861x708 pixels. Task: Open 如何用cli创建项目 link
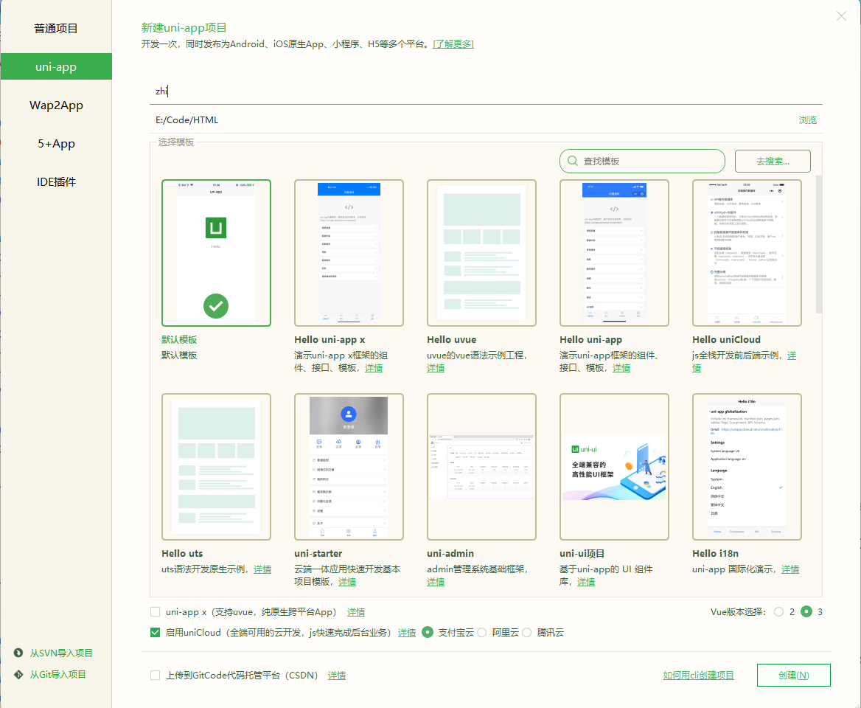coord(699,675)
